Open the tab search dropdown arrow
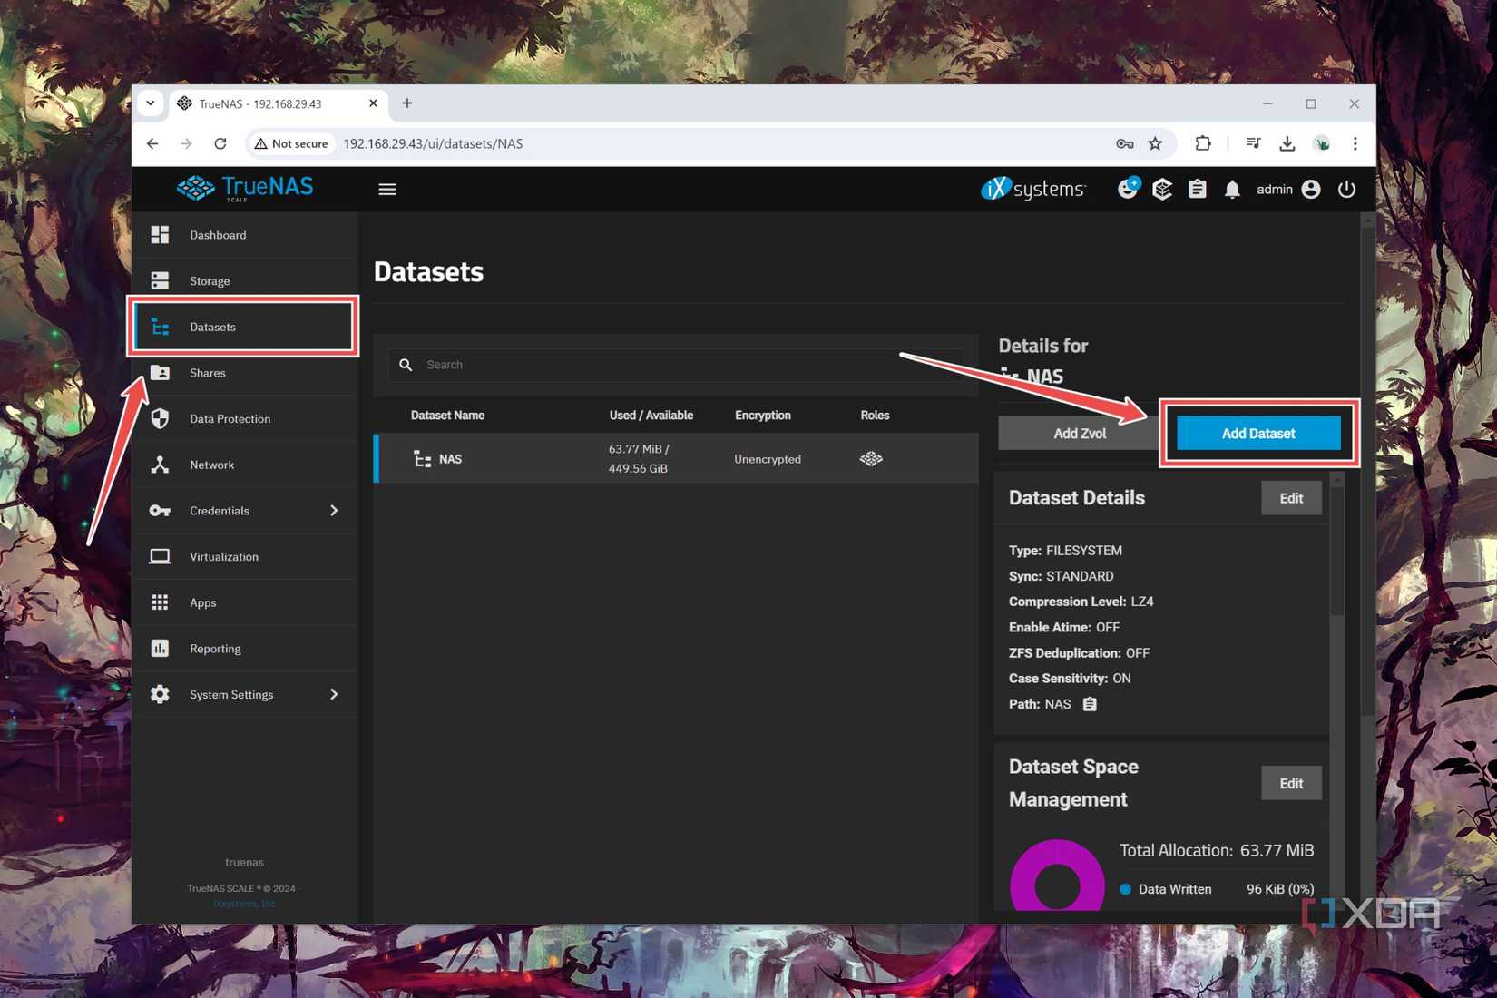Viewport: 1497px width, 998px height. click(151, 103)
